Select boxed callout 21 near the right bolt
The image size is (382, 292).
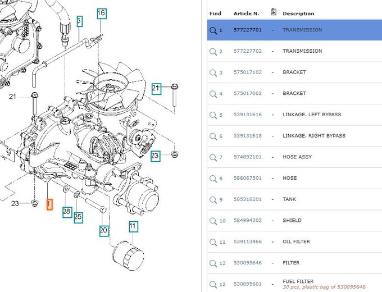point(156,89)
